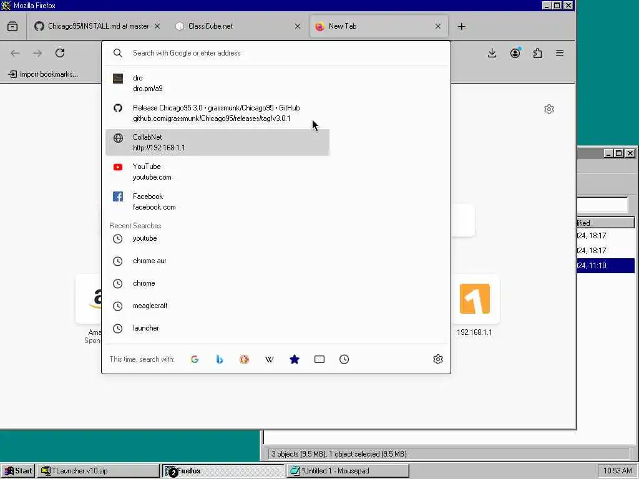Search this time with Wikipedia

pos(270,359)
